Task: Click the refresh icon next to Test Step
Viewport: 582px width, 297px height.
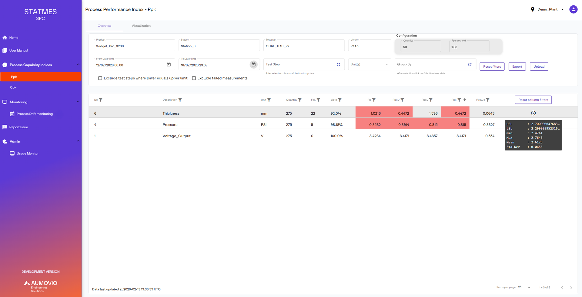Action: (339, 64)
